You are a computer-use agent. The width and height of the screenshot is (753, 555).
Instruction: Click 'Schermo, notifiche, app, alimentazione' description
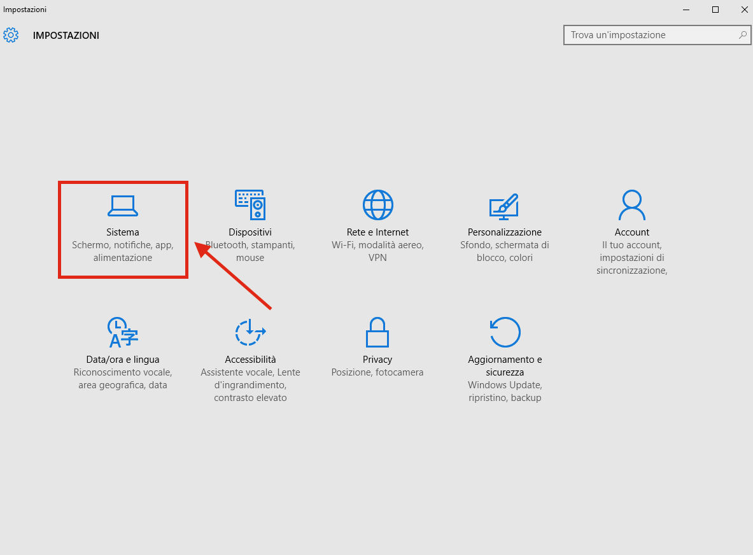pos(122,251)
